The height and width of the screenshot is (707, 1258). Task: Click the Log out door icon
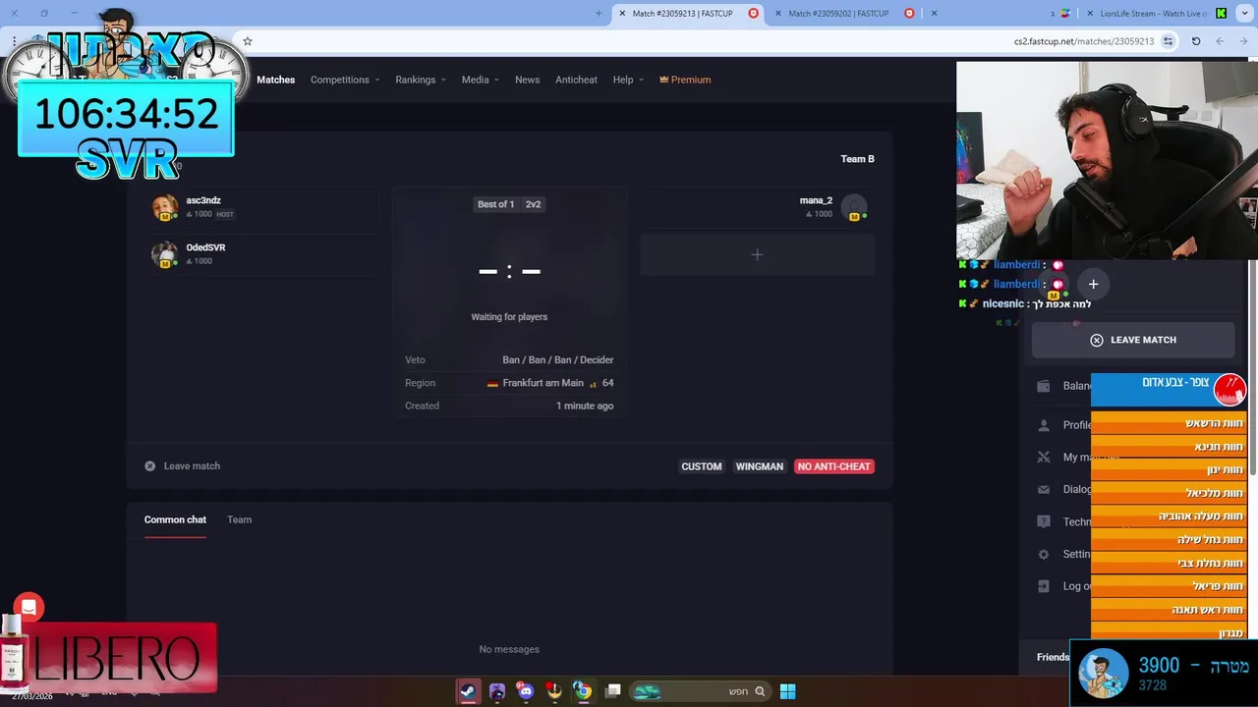click(1044, 586)
